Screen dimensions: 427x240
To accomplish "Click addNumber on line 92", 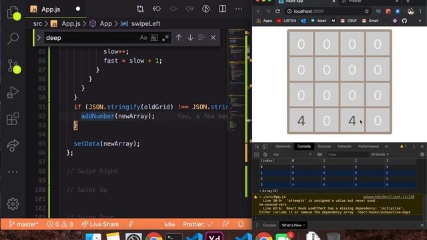I will pos(98,116).
